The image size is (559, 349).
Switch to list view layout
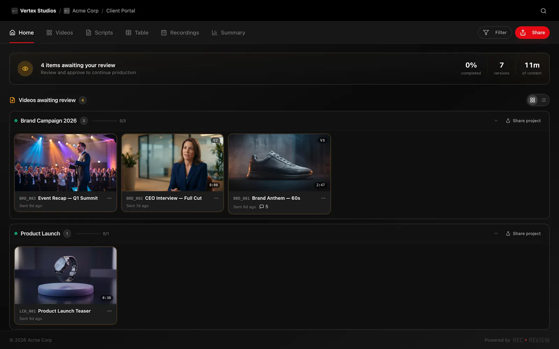(543, 100)
